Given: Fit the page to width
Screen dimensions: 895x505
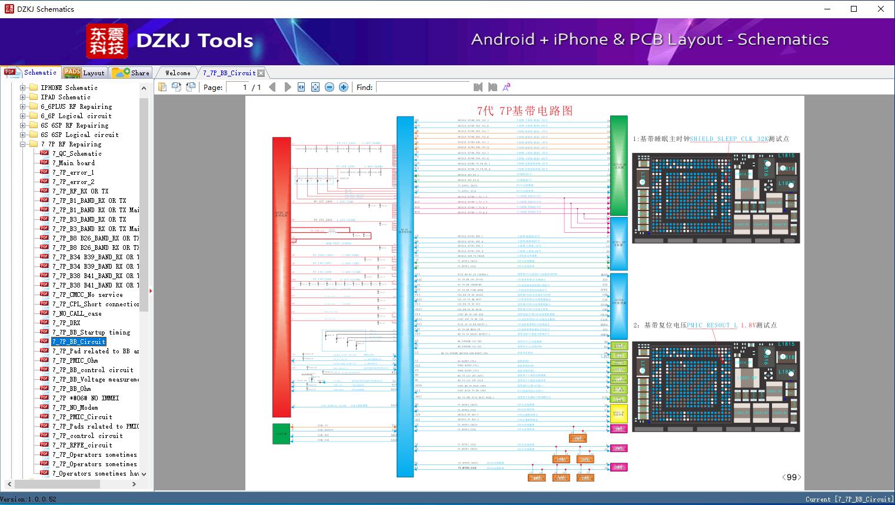Looking at the screenshot, I should (x=301, y=87).
